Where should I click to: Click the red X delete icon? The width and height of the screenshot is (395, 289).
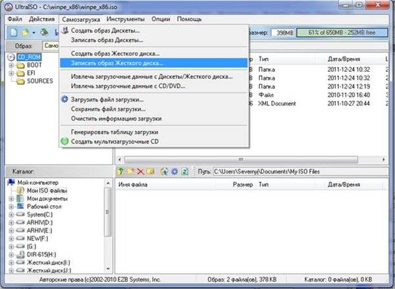(140, 172)
